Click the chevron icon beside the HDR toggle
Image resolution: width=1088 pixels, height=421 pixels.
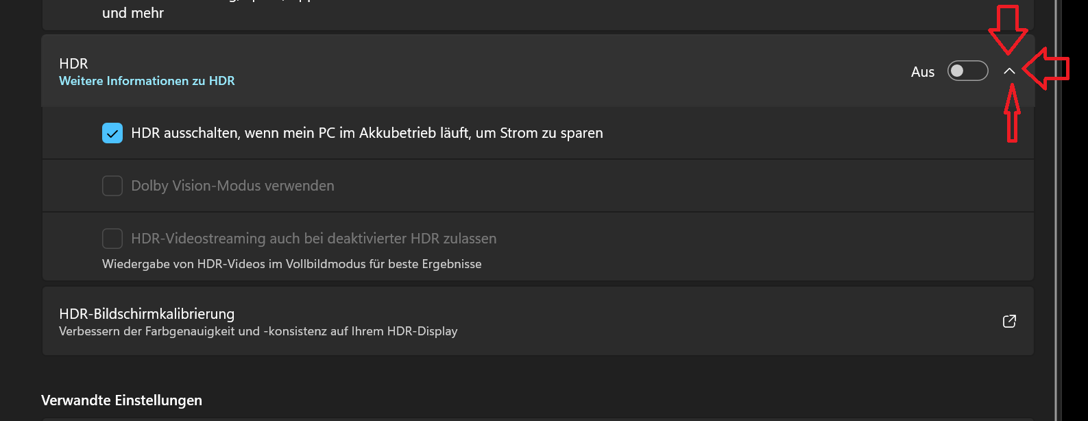coord(1010,71)
